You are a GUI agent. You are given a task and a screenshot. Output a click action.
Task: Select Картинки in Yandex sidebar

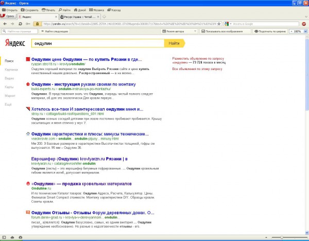11,70
